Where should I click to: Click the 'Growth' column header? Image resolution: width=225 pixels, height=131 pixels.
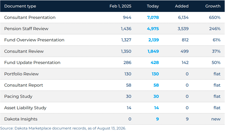213,6
